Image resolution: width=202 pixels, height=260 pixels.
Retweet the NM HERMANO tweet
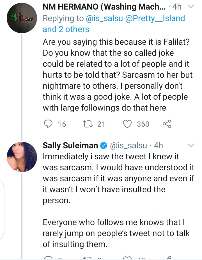click(x=87, y=124)
